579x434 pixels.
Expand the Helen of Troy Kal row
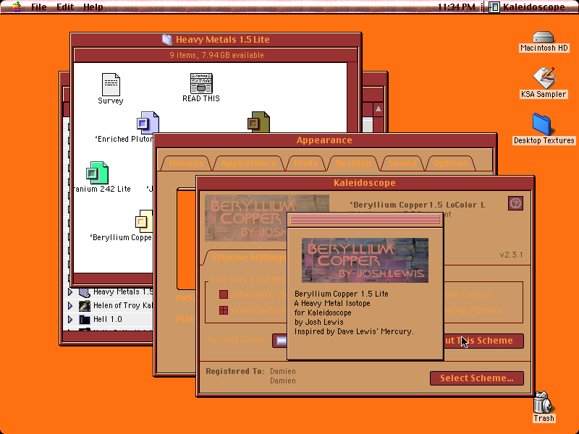[70, 305]
